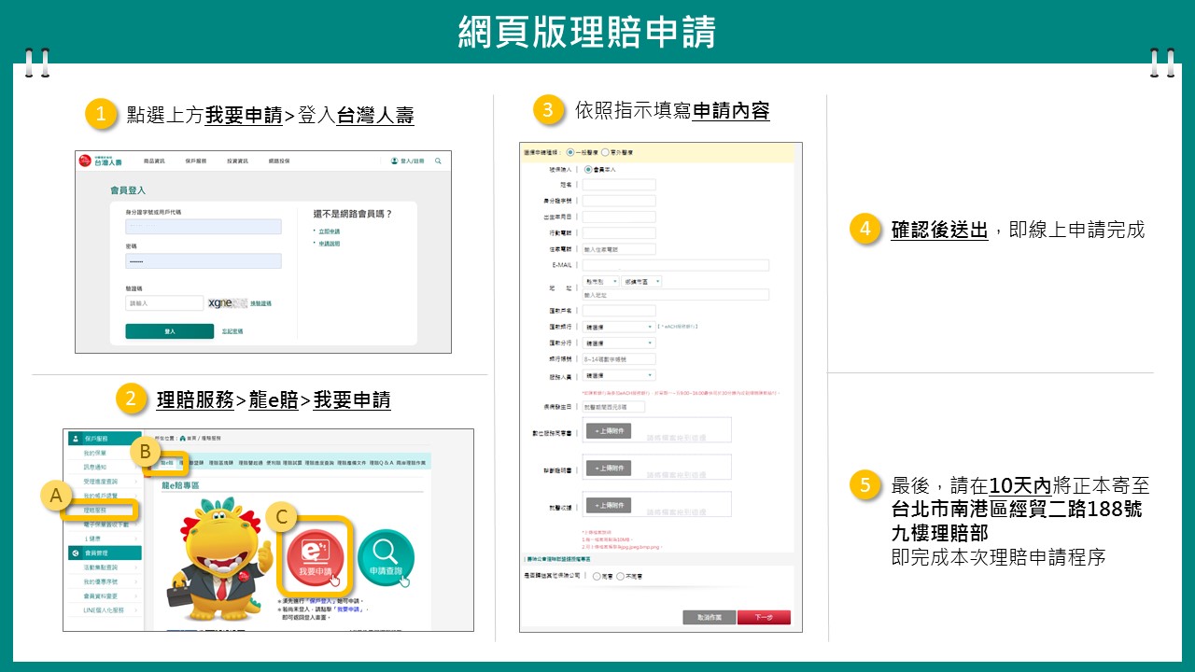The width and height of the screenshot is (1195, 672).
Task: Click the green 申請查詢 magnifier icon
Action: pyautogui.click(x=386, y=557)
